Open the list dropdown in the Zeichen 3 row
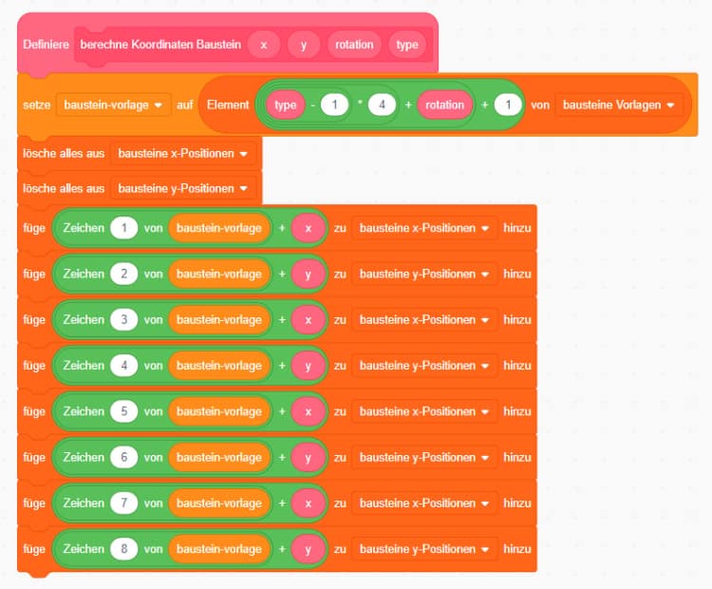This screenshot has width=712, height=589. [424, 320]
